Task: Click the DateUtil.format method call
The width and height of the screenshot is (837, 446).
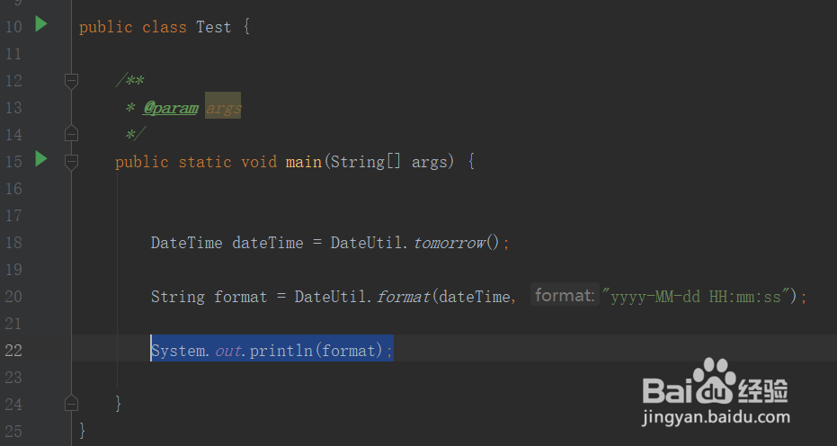Action: 404,297
